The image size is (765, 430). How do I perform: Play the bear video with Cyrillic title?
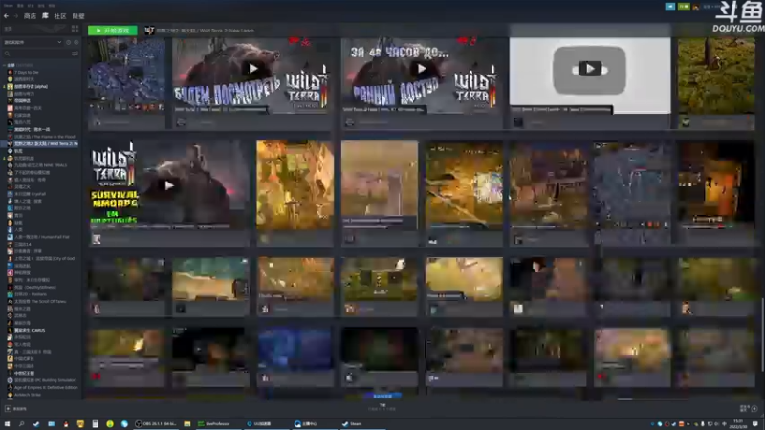coord(252,69)
